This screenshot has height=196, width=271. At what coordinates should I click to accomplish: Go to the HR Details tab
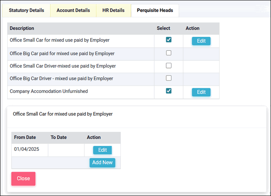[114, 10]
